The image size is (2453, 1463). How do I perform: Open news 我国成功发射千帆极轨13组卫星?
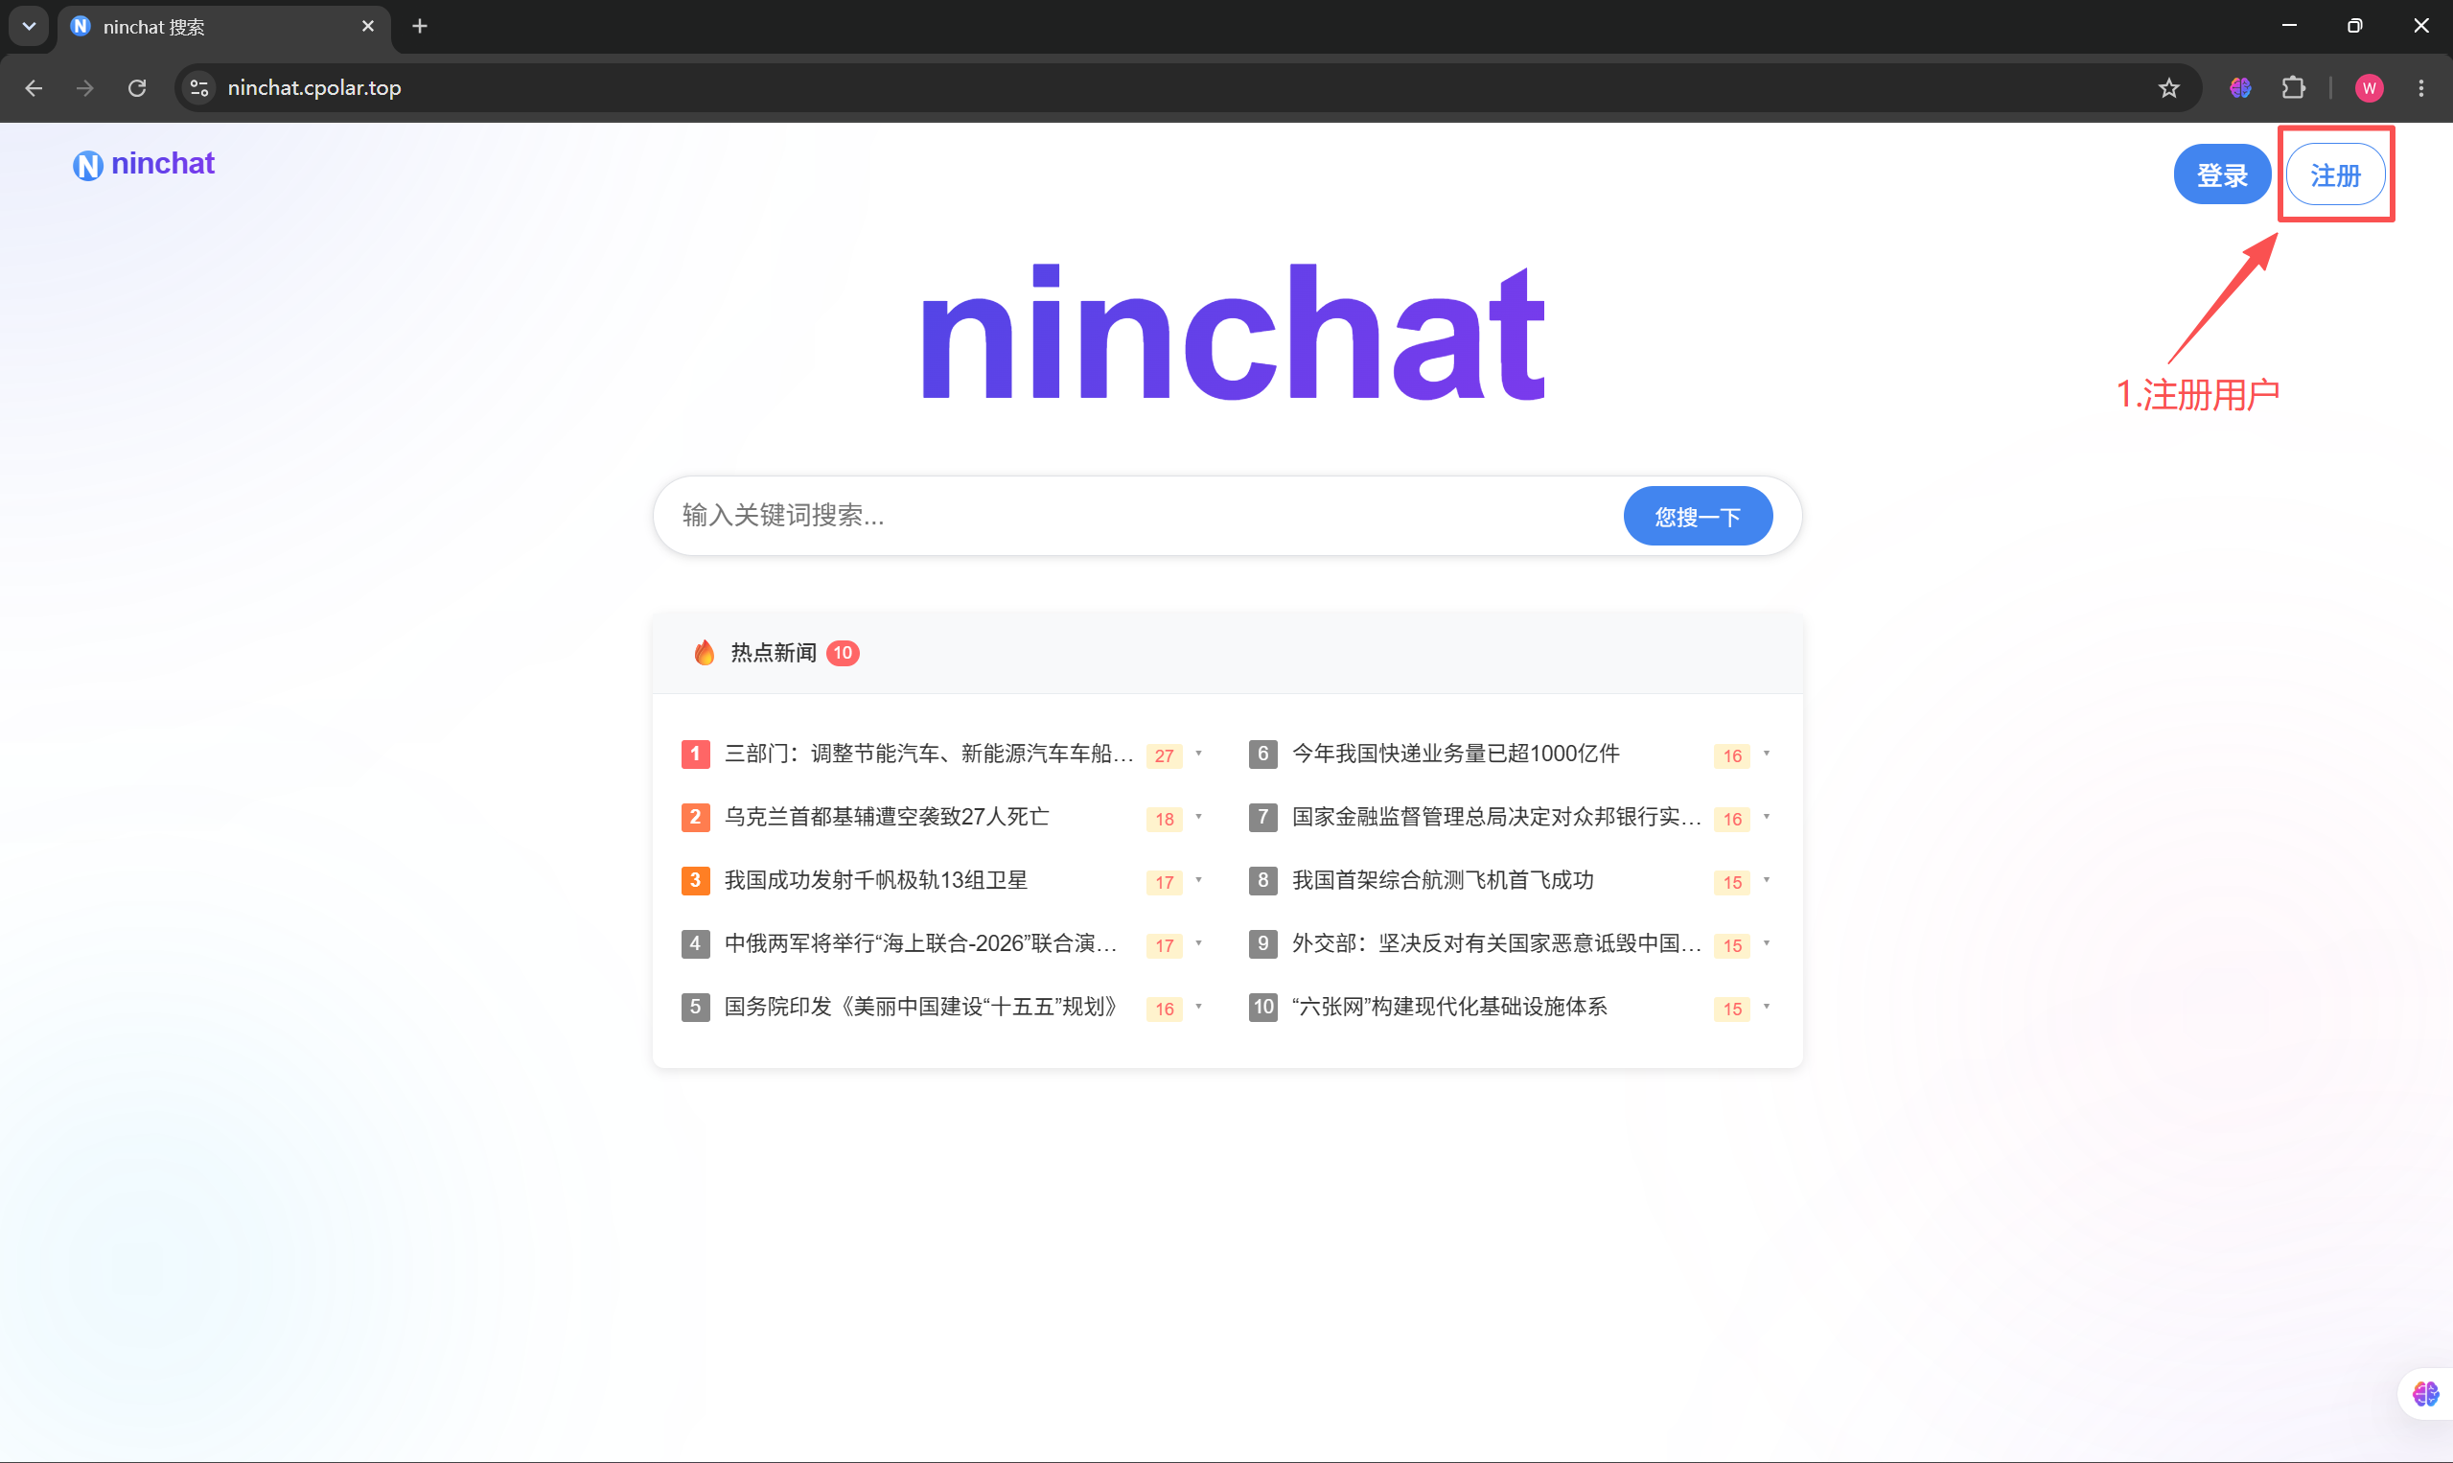tap(875, 880)
